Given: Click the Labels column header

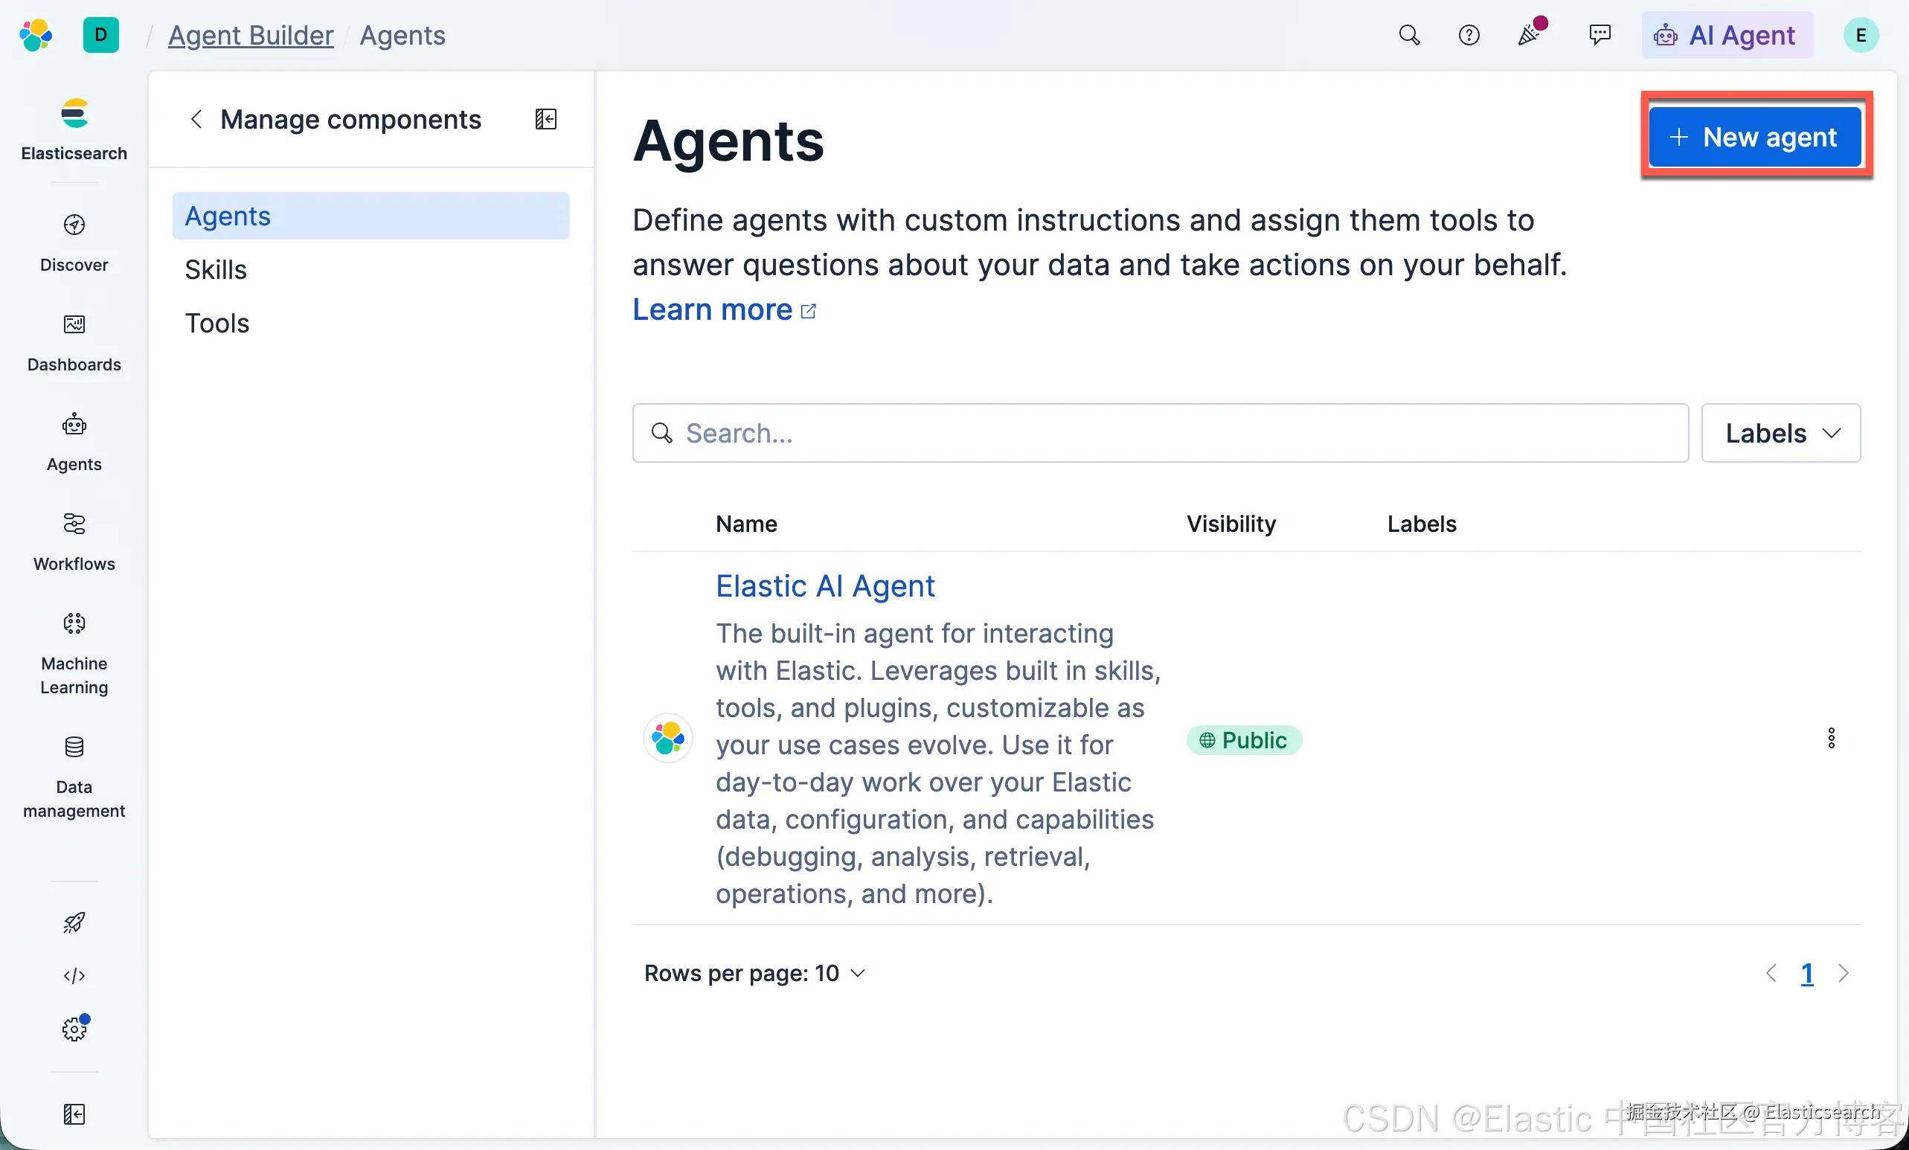Looking at the screenshot, I should [x=1422, y=524].
